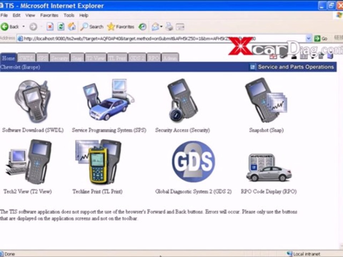Click the Stop loading icon
Screen dimensions: 343x257
[50, 27]
